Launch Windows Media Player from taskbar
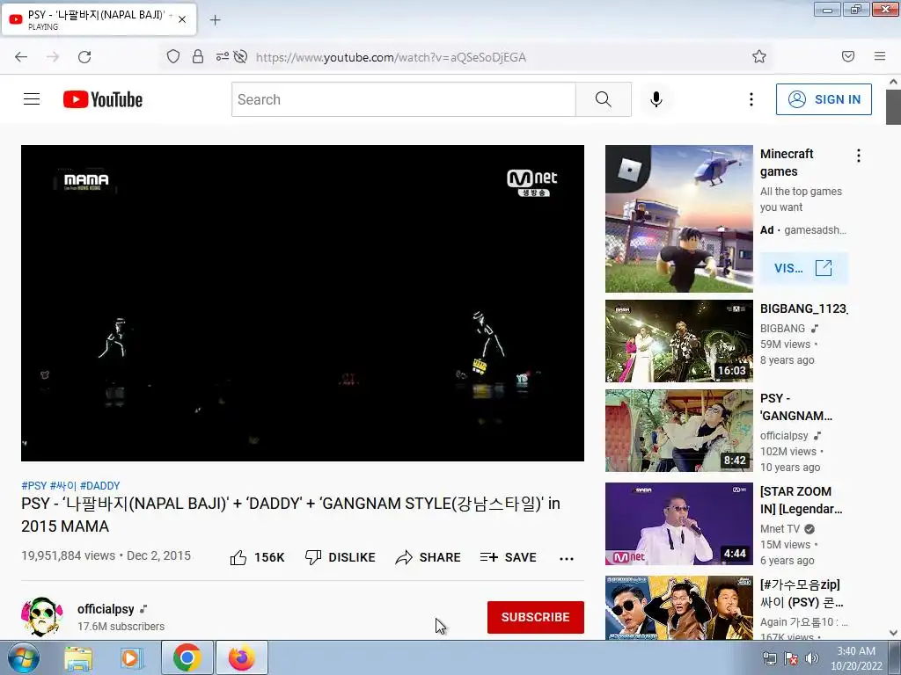This screenshot has width=901, height=675. [x=132, y=657]
